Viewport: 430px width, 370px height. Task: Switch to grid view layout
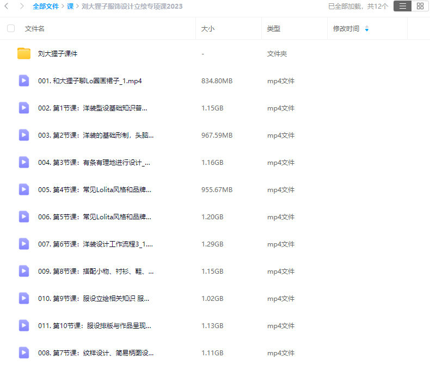[419, 7]
